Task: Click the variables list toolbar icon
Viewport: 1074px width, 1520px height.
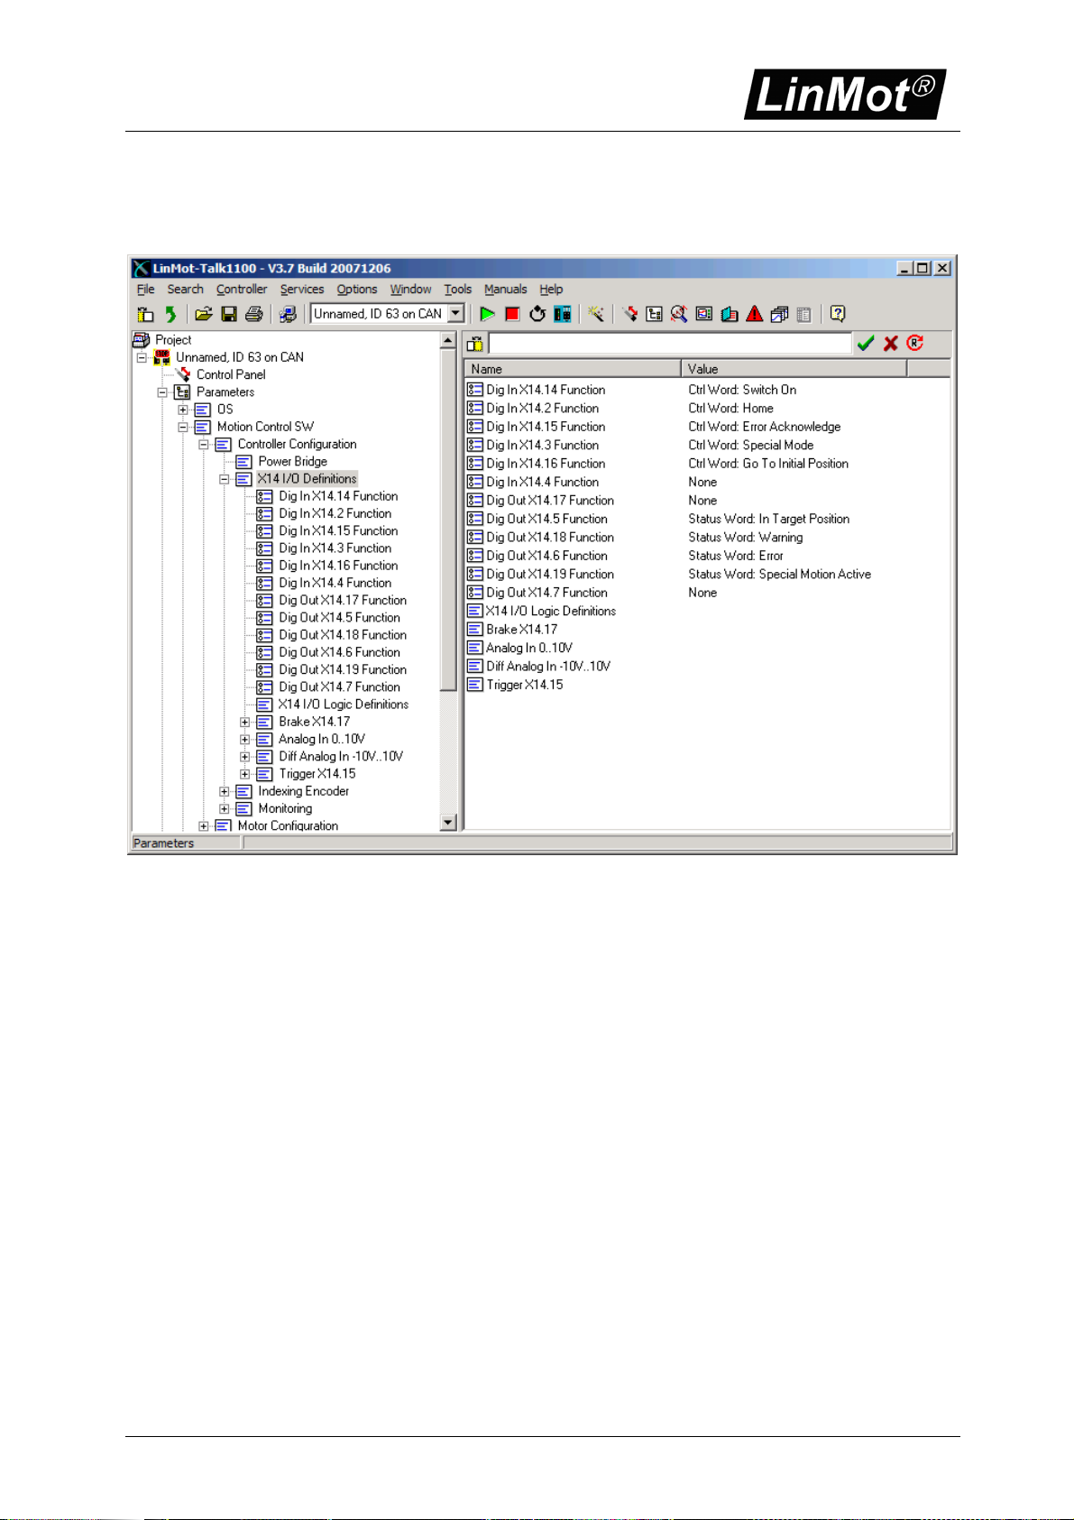Action: 704,314
